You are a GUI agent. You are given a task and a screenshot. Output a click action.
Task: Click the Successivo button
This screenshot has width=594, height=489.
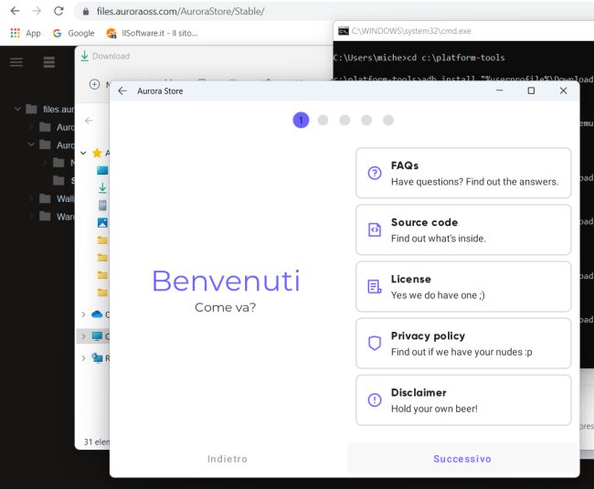[x=462, y=459]
